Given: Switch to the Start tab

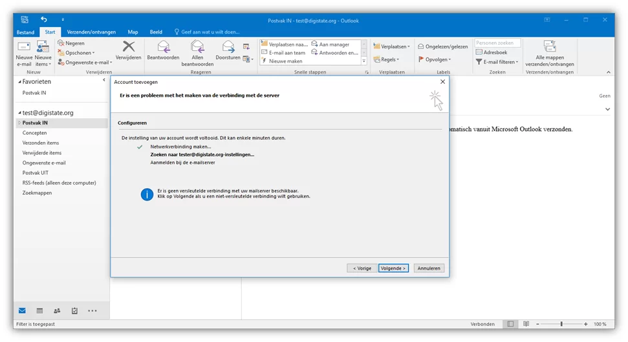Looking at the screenshot, I should click(50, 32).
